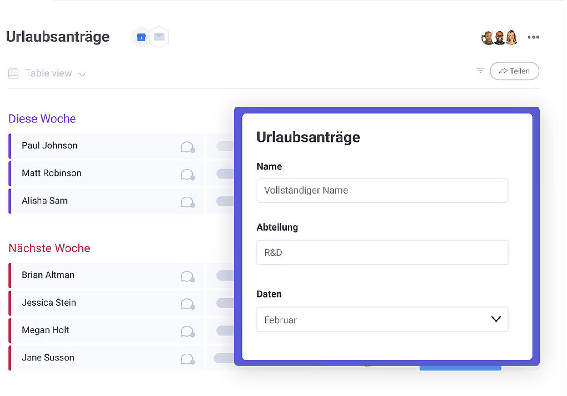Click the filter icon beside Teilen

pyautogui.click(x=480, y=71)
